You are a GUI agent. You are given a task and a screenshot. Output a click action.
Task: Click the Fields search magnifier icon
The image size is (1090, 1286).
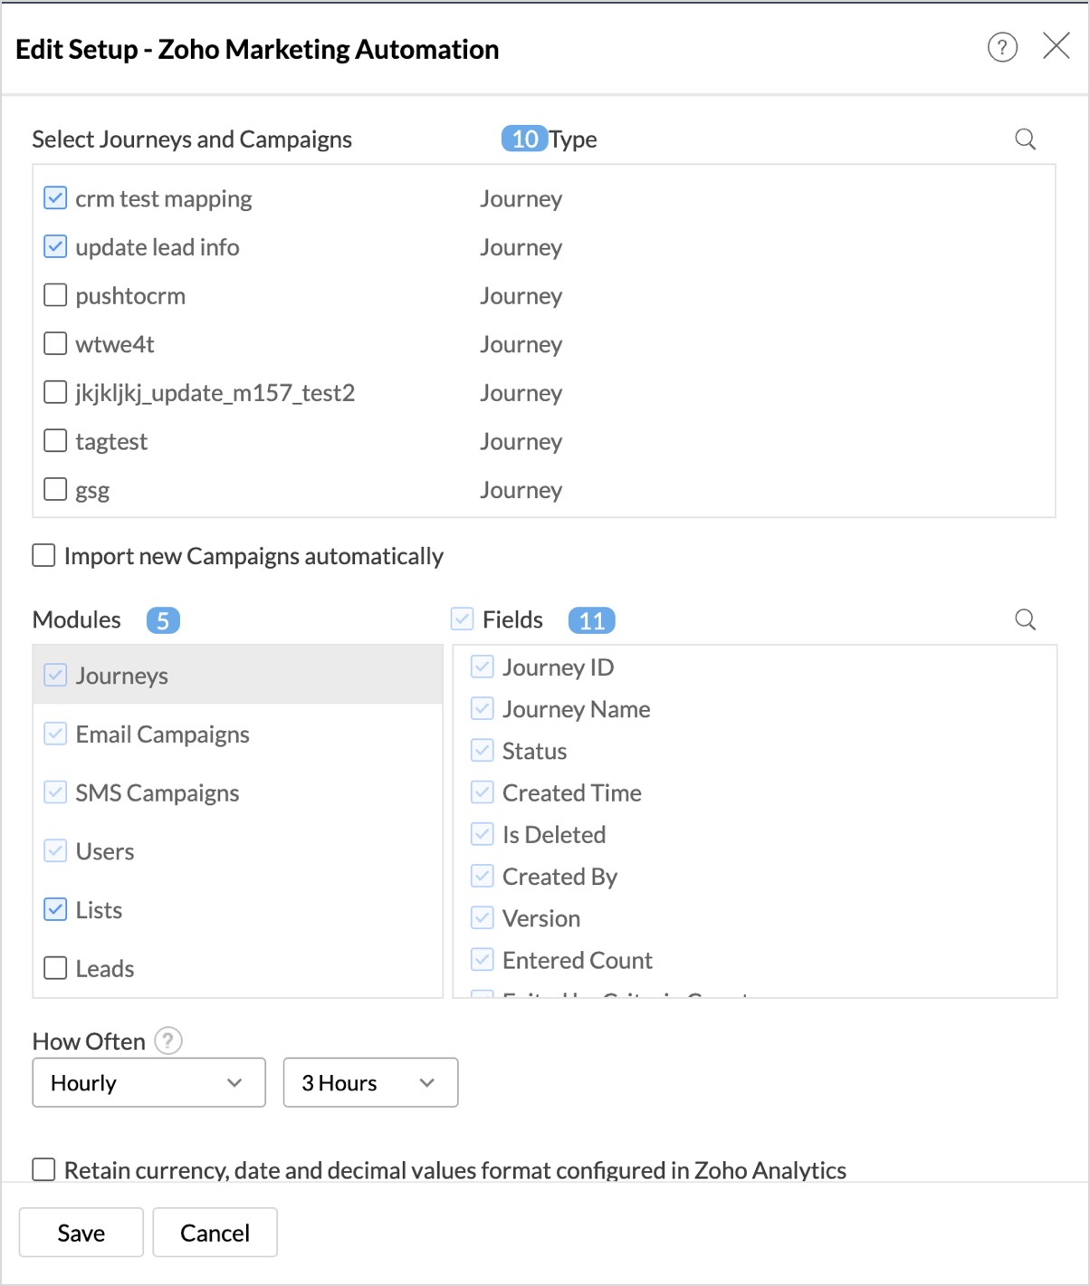(1025, 619)
